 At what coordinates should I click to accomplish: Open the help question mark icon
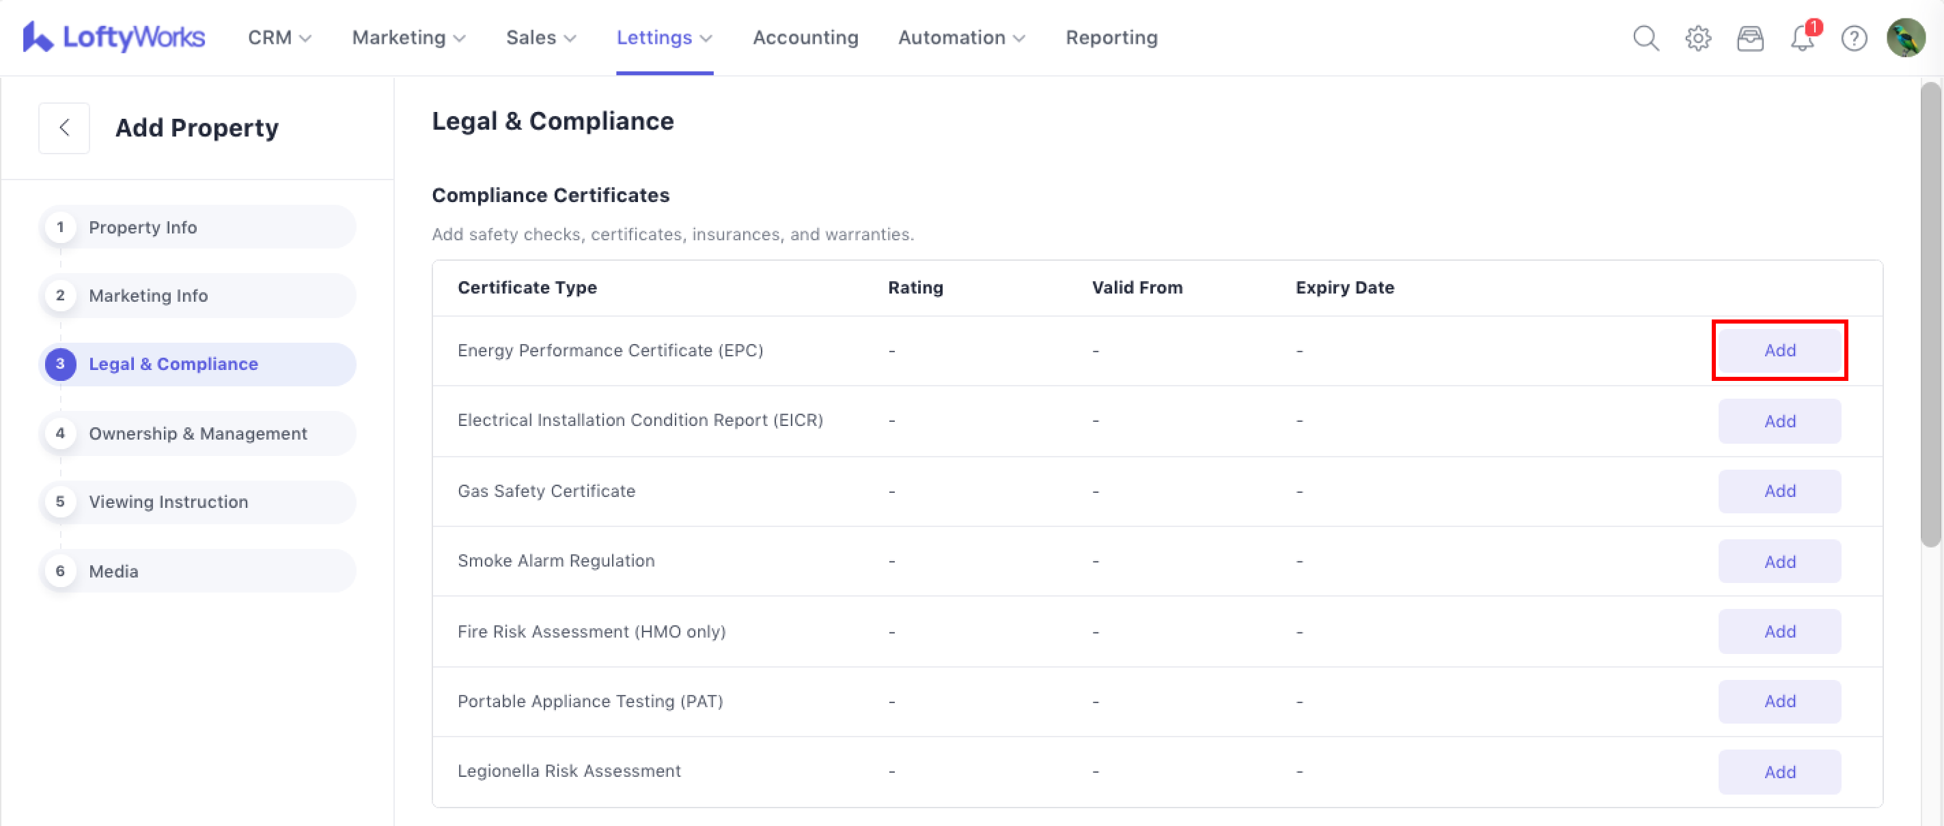pyautogui.click(x=1853, y=38)
